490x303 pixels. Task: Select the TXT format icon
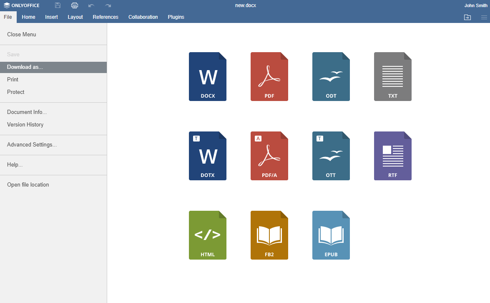point(393,76)
